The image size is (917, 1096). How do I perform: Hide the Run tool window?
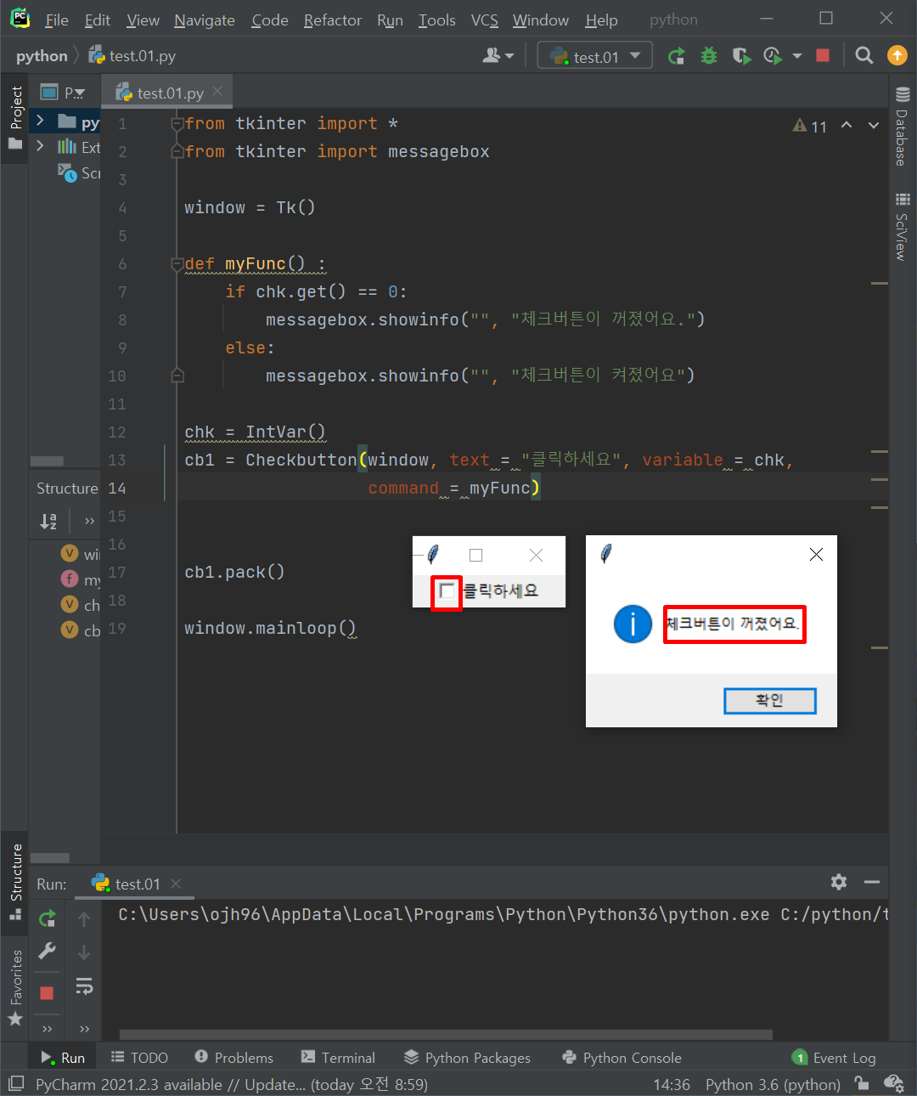tap(872, 882)
